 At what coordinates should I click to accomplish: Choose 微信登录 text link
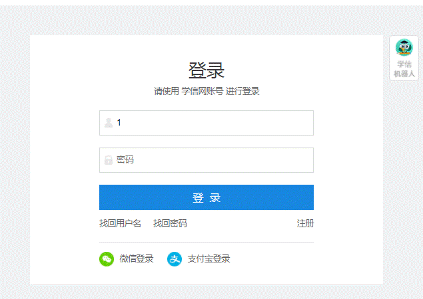tap(137, 259)
